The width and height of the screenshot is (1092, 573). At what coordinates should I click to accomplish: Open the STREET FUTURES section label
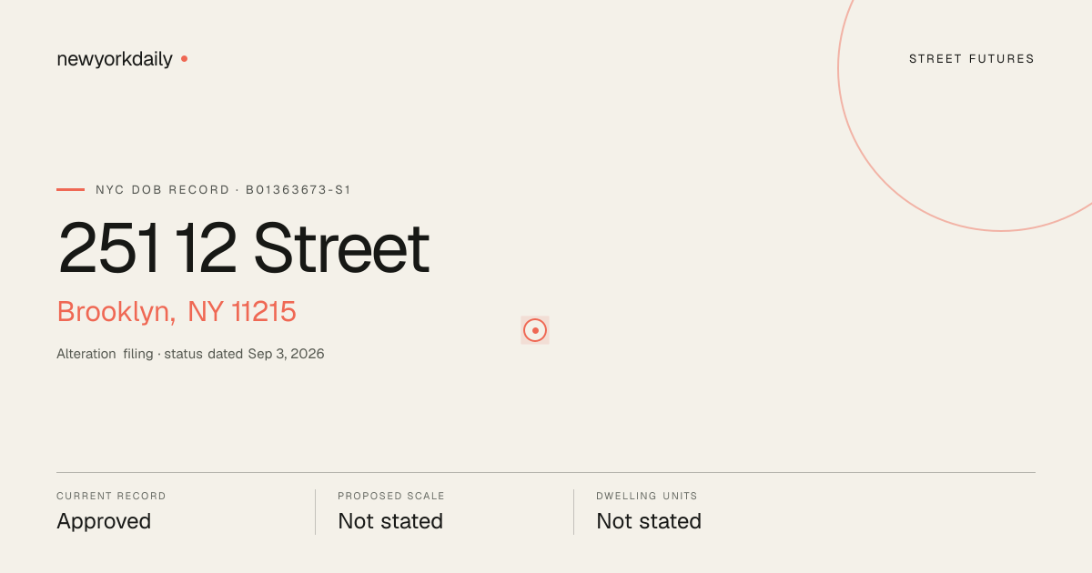pyautogui.click(x=972, y=59)
